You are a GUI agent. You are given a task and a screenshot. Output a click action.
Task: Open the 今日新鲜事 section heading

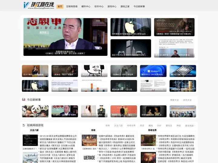(x=34, y=100)
